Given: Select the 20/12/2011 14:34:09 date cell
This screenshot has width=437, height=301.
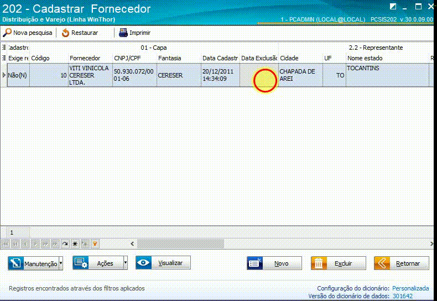Looking at the screenshot, I should 220,75.
